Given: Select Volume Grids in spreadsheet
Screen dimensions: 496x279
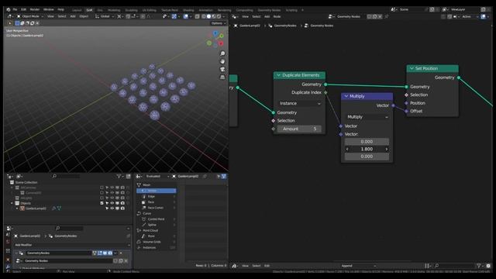Looking at the screenshot, I should 157,242.
